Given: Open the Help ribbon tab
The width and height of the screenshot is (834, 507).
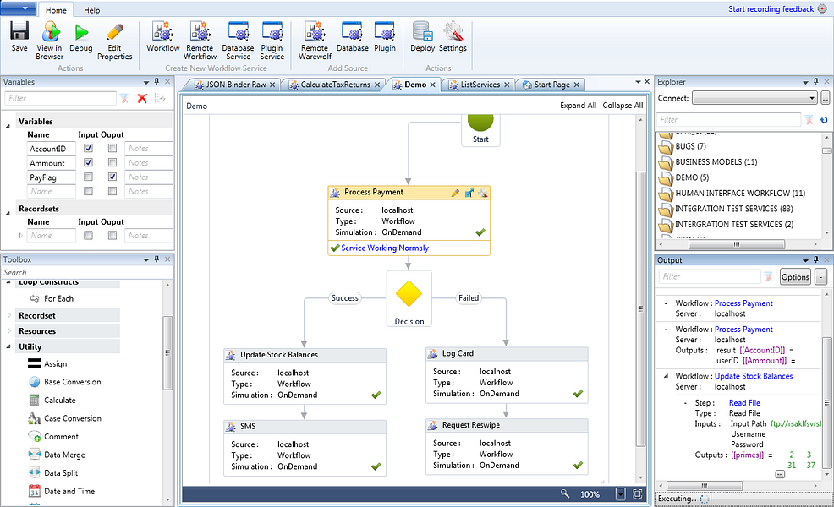Looking at the screenshot, I should coord(91,10).
